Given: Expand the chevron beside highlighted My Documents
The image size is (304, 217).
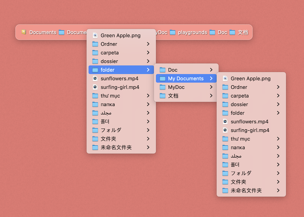Looking at the screenshot, I should pyautogui.click(x=211, y=78).
